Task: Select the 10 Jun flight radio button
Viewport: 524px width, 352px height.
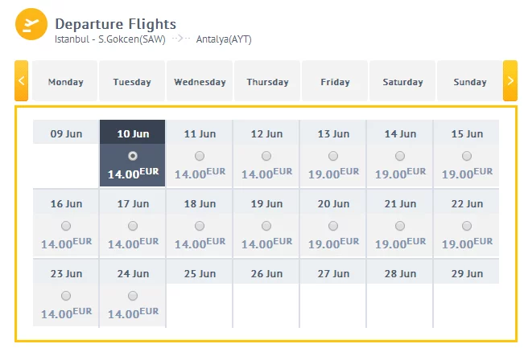Action: point(133,156)
